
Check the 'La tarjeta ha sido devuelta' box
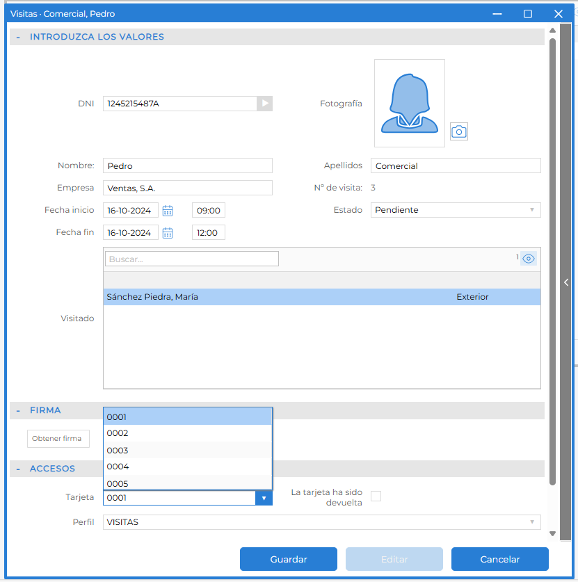coord(376,496)
